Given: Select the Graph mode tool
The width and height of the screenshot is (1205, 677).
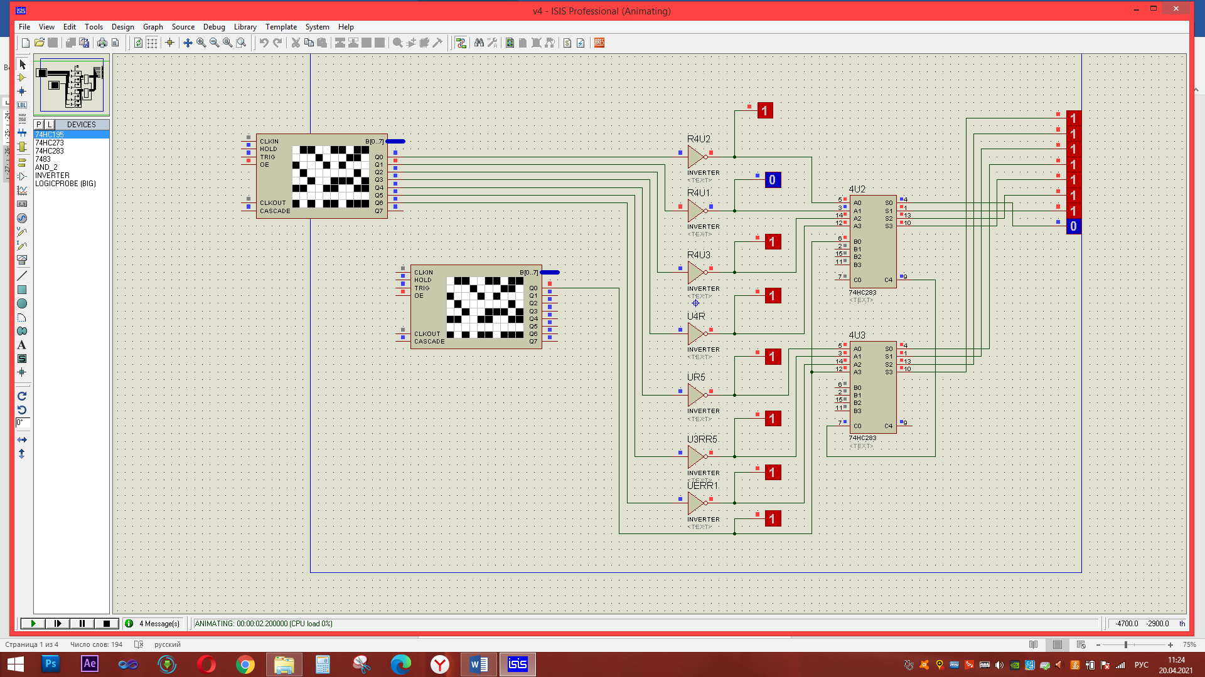Looking at the screenshot, I should 22,190.
